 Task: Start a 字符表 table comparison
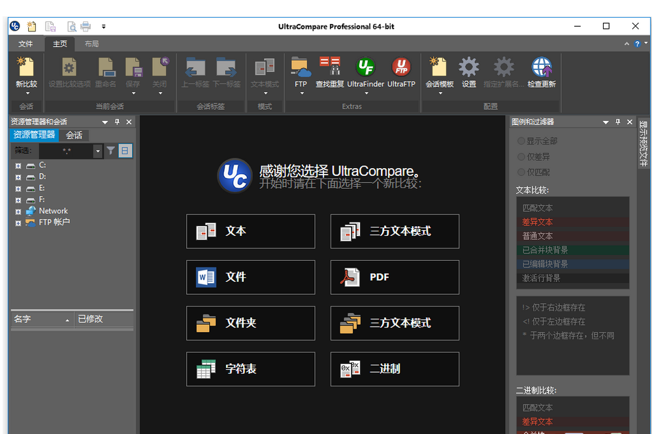(x=251, y=369)
